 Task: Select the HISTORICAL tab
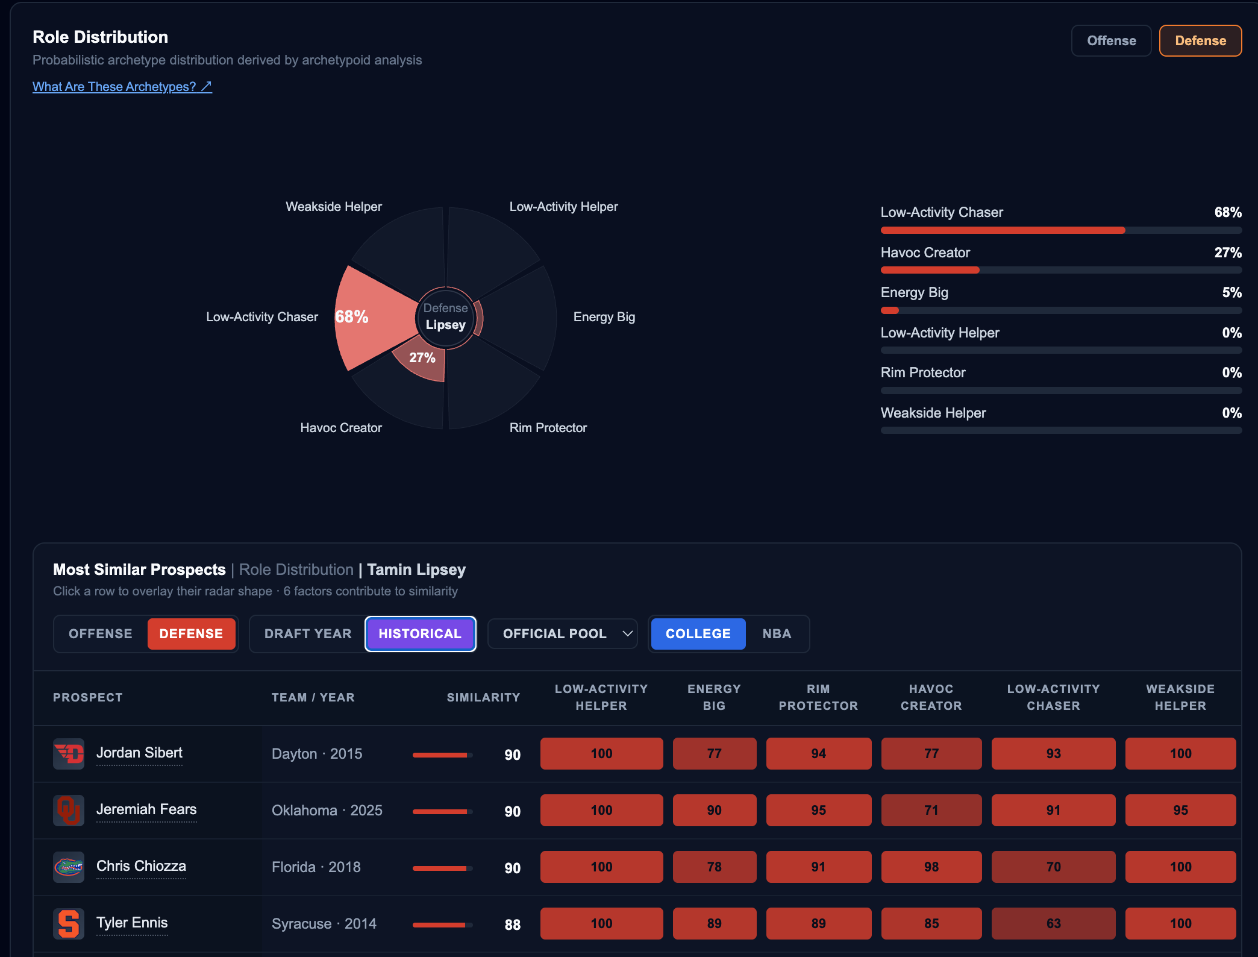click(x=420, y=634)
